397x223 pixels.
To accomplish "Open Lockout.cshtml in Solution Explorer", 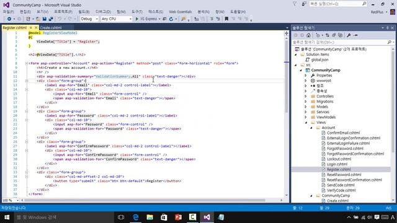I will (x=339, y=159).
